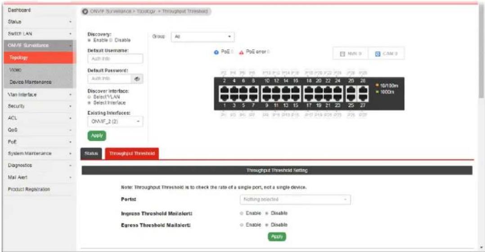Open Product Registration page
The width and height of the screenshot is (485, 252).
click(39, 189)
